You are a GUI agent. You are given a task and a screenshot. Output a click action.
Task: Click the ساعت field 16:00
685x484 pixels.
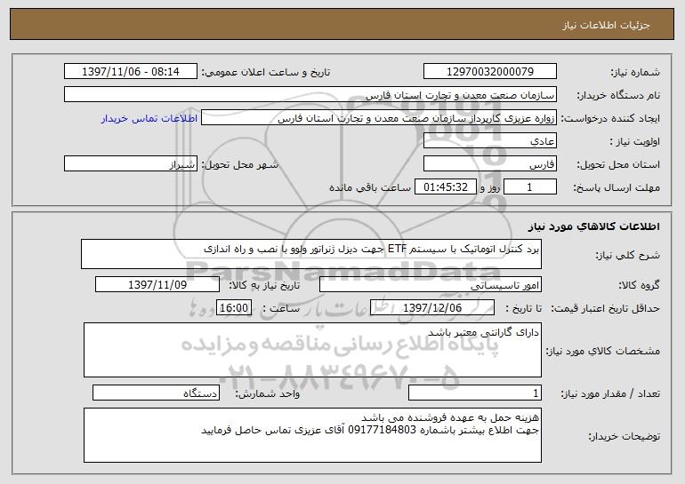[234, 308]
